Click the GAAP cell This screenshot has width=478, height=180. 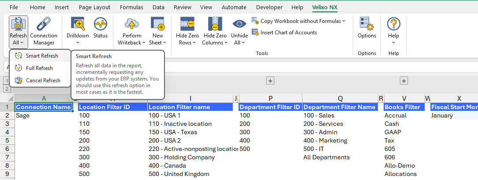point(404,132)
